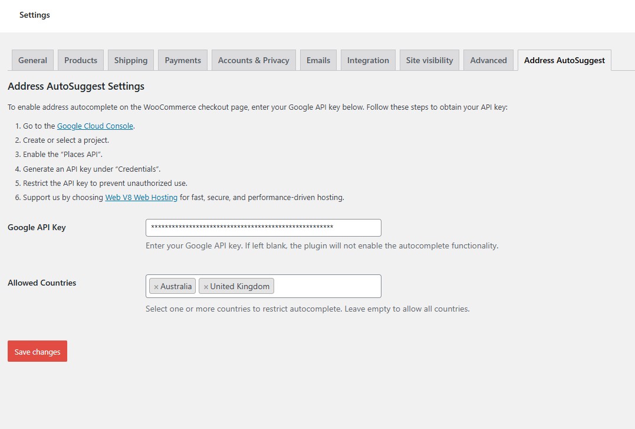Open the Emails tab
The image size is (635, 429).
(318, 60)
